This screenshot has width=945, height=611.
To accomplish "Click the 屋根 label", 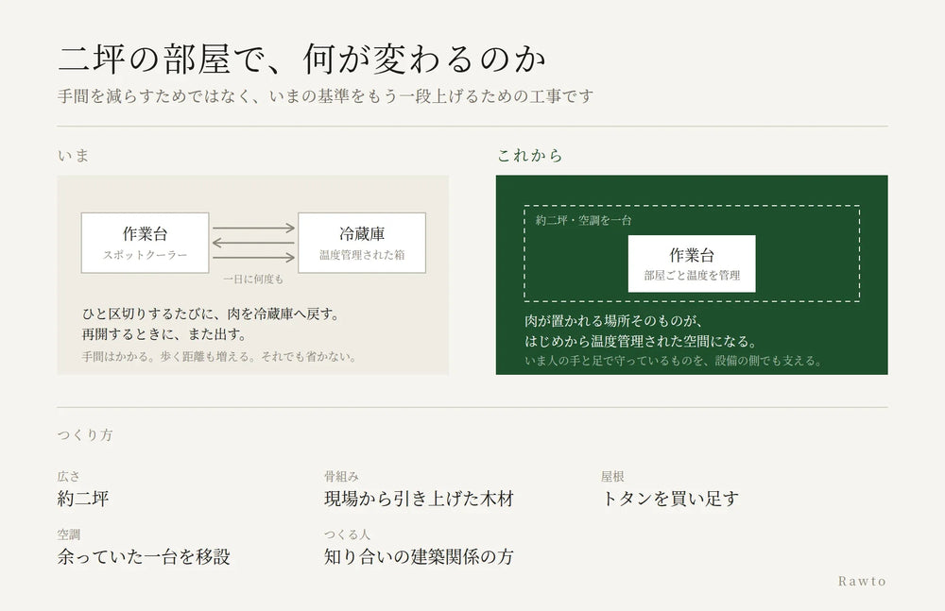I will click(612, 477).
